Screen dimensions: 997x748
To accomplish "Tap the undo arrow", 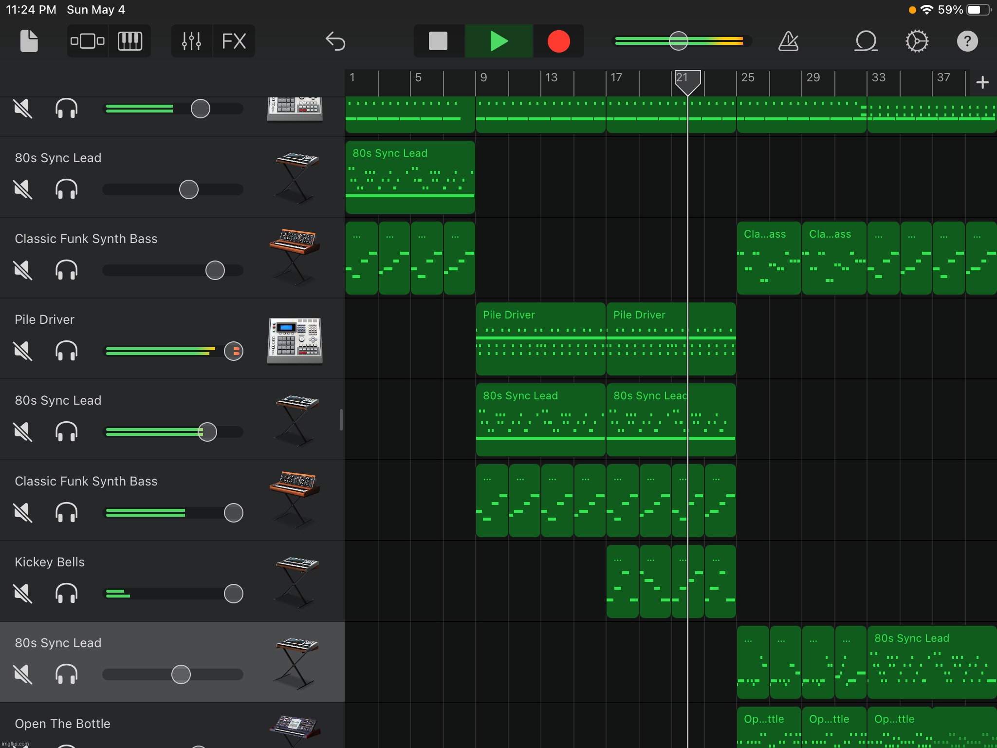I will coord(335,41).
